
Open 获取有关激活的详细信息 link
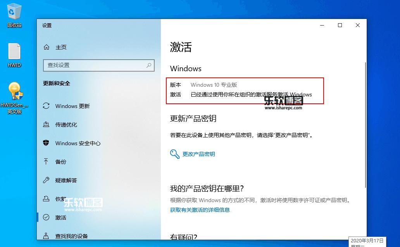pos(200,210)
